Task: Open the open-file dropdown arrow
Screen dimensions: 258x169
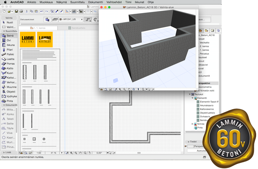Action: pos(12,12)
